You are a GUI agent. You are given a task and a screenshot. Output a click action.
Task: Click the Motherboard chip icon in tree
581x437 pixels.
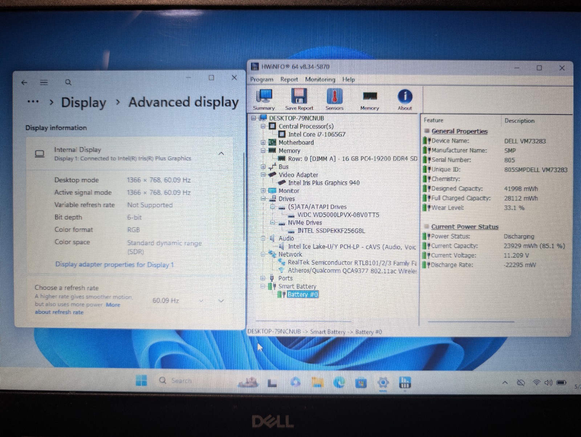tap(272, 143)
